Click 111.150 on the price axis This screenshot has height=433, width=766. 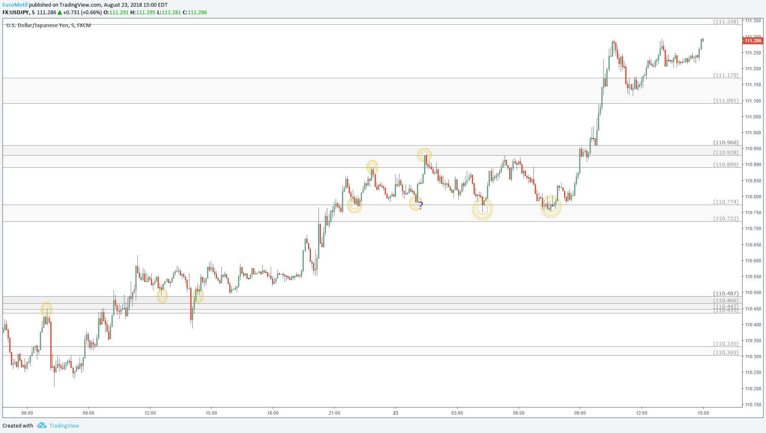click(753, 85)
